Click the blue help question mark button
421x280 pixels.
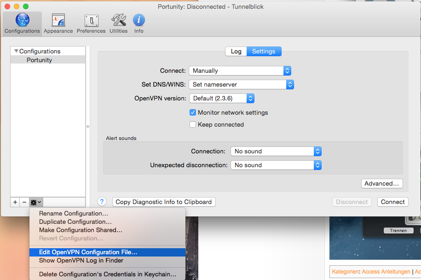tap(102, 202)
